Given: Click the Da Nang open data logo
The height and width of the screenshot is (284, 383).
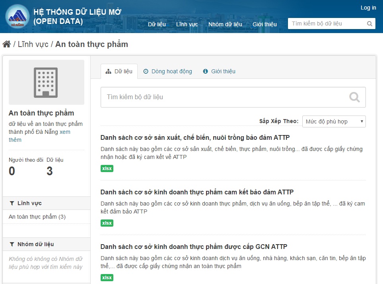Looking at the screenshot, I should pos(17,16).
